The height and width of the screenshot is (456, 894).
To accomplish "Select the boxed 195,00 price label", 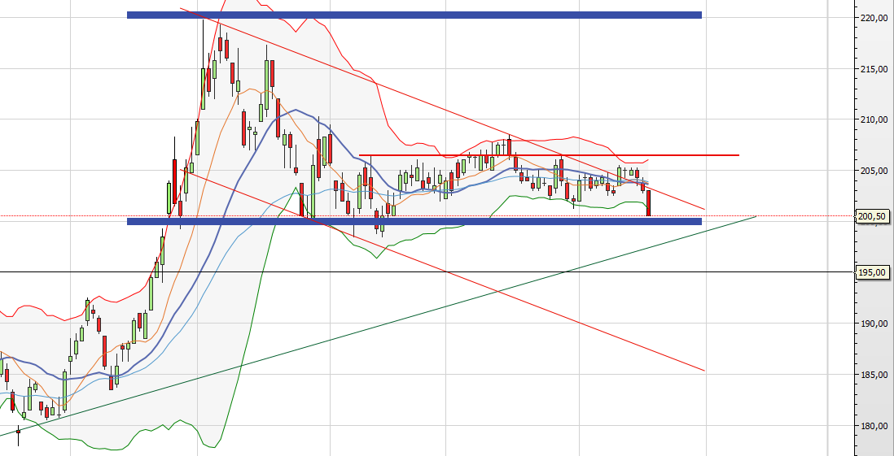I will (x=871, y=273).
